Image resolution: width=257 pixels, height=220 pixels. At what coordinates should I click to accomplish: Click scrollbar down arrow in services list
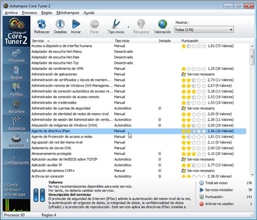point(253,175)
